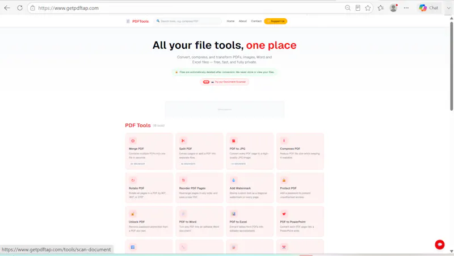Open the Split PDF scissors icon
The height and width of the screenshot is (256, 454).
point(183,141)
